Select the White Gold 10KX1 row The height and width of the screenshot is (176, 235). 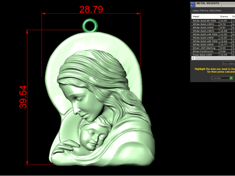(x=213, y=24)
